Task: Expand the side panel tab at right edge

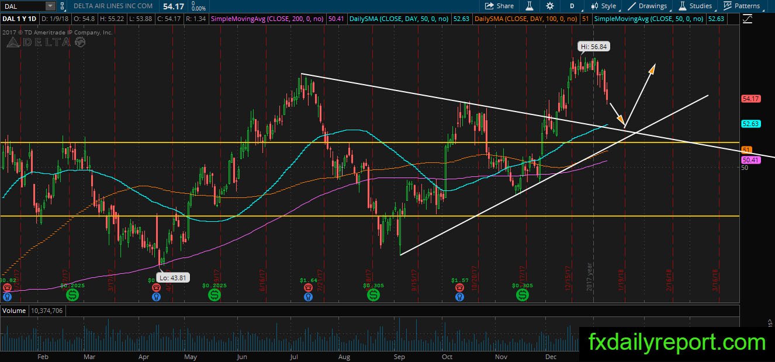Action: coord(769,322)
